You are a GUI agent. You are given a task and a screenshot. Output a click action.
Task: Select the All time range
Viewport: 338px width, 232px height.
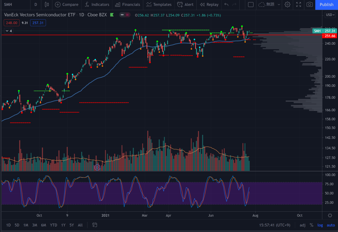(x=80, y=225)
